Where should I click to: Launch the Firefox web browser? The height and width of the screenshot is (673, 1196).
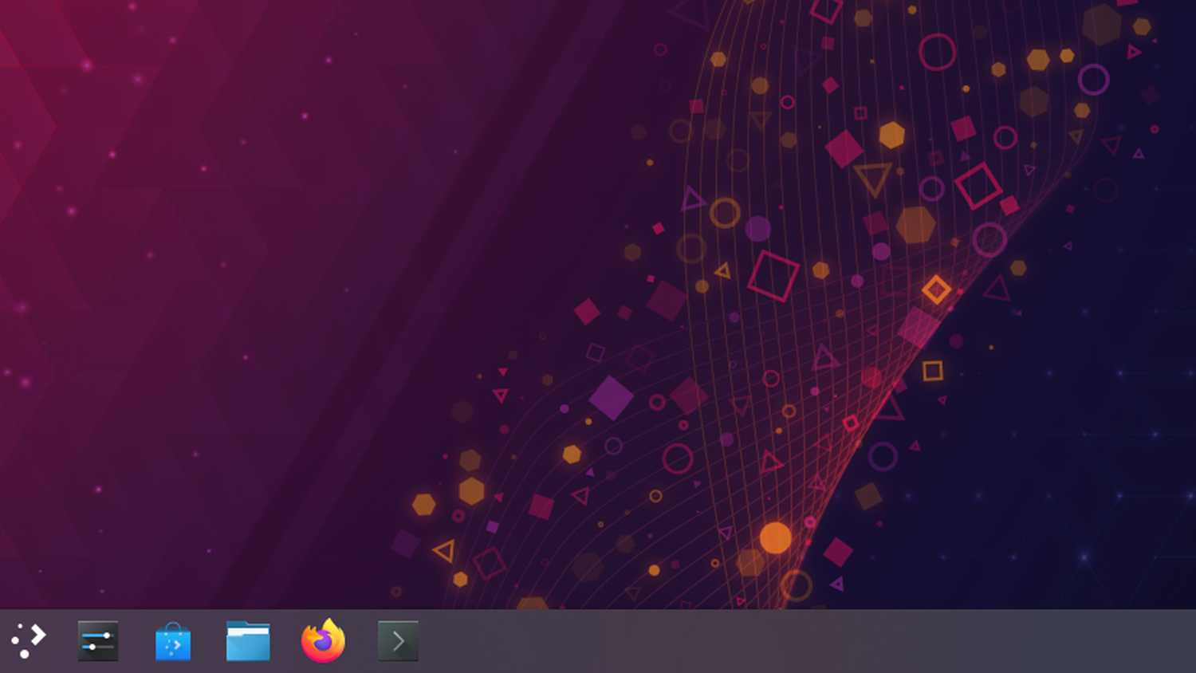click(322, 640)
